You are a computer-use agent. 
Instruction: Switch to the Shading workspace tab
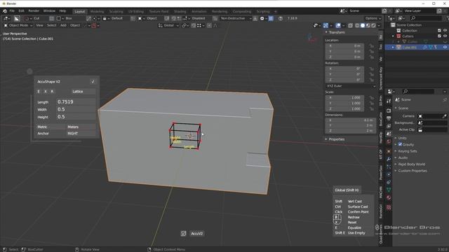click(180, 11)
